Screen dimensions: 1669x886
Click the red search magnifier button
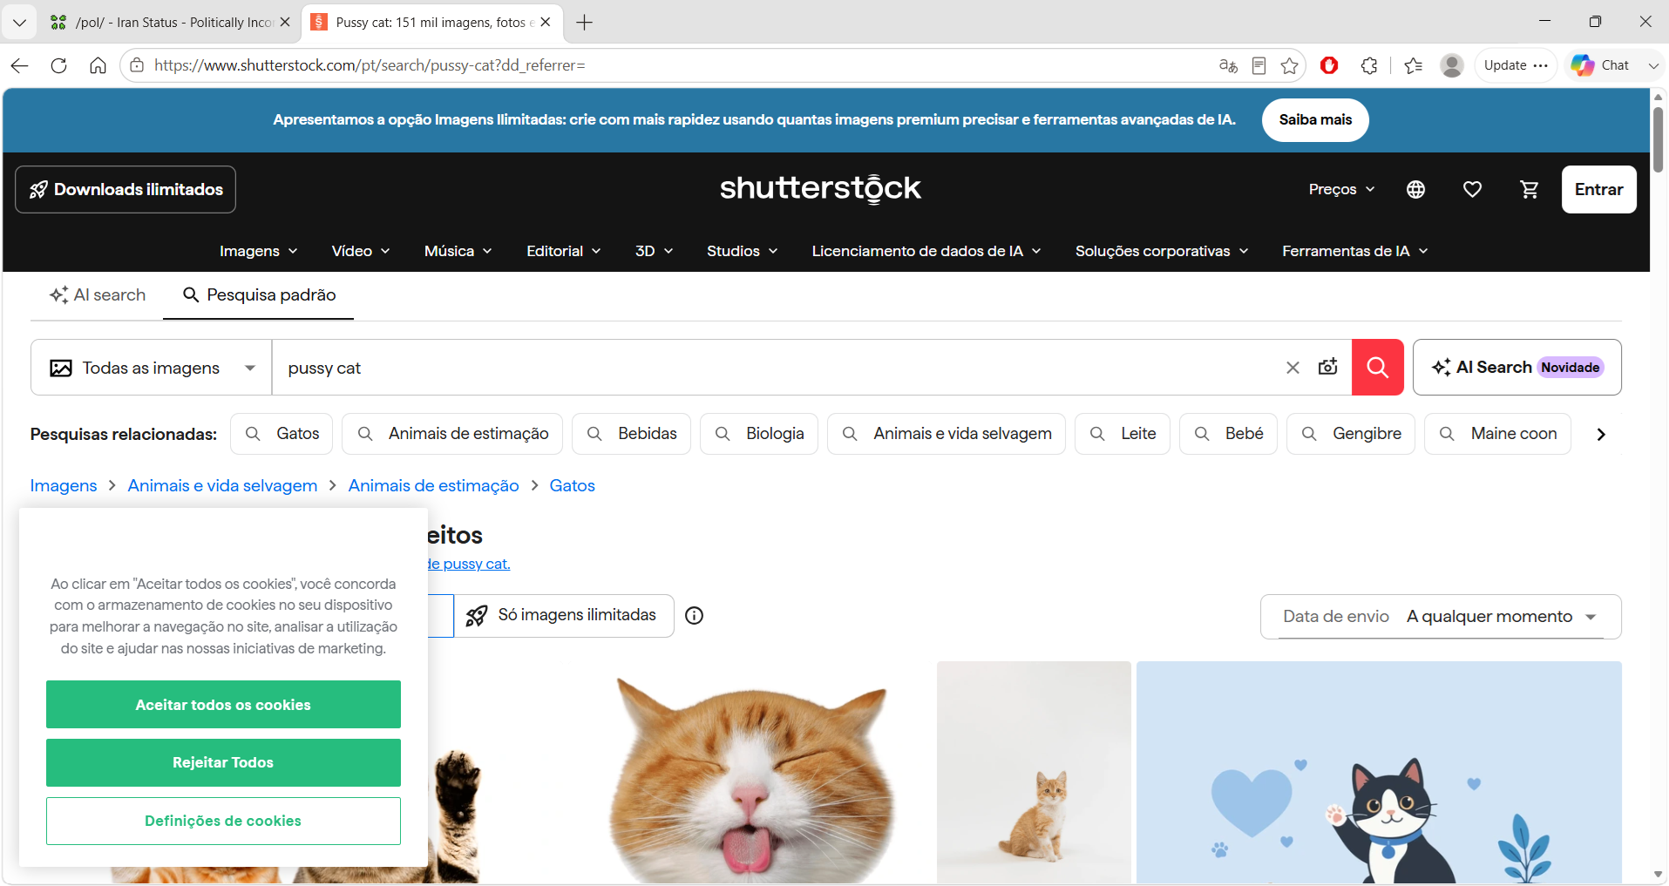tap(1377, 368)
